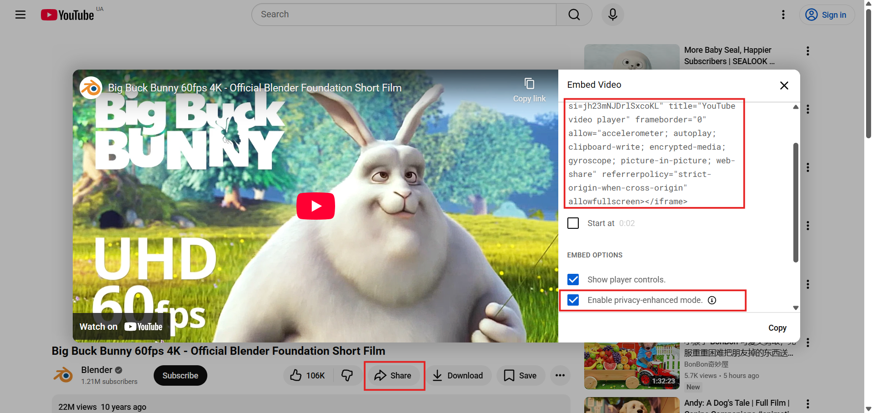Play the embedded video preview
This screenshot has width=872, height=413.
coord(316,206)
